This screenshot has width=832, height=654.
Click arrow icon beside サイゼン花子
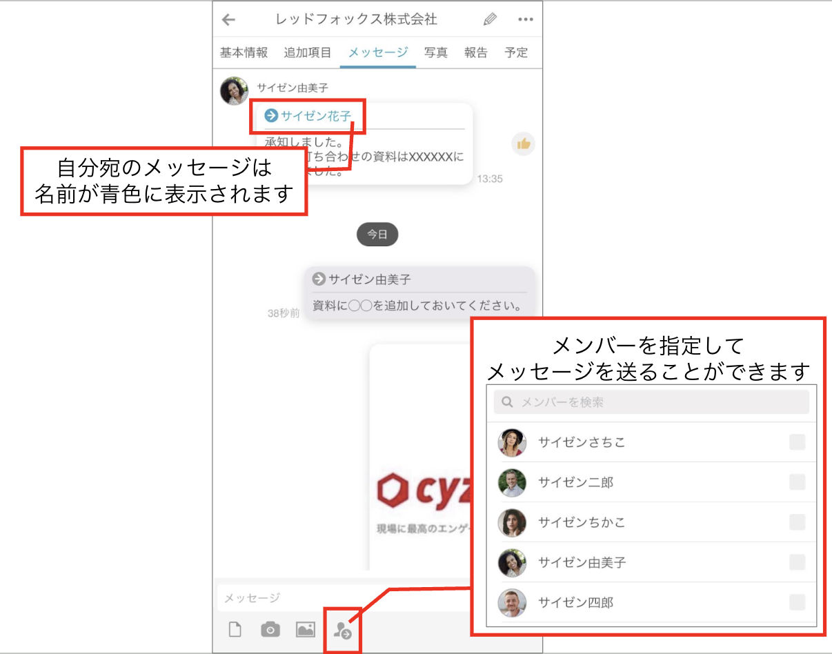click(271, 116)
